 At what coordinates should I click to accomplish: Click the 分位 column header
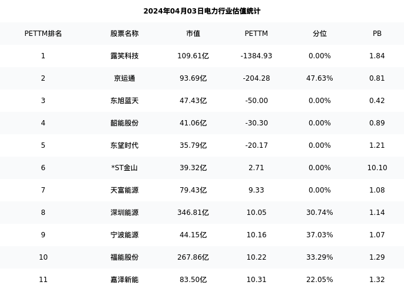[x=319, y=34]
